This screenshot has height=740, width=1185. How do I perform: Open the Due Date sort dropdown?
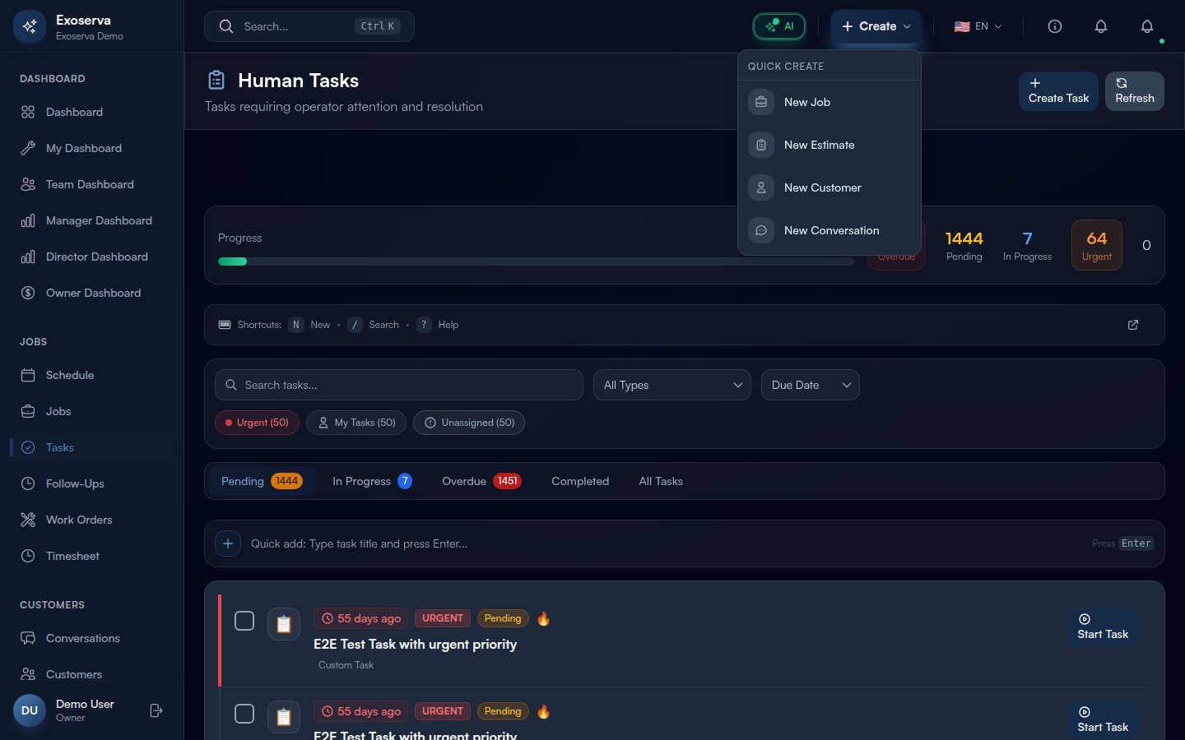coord(810,385)
